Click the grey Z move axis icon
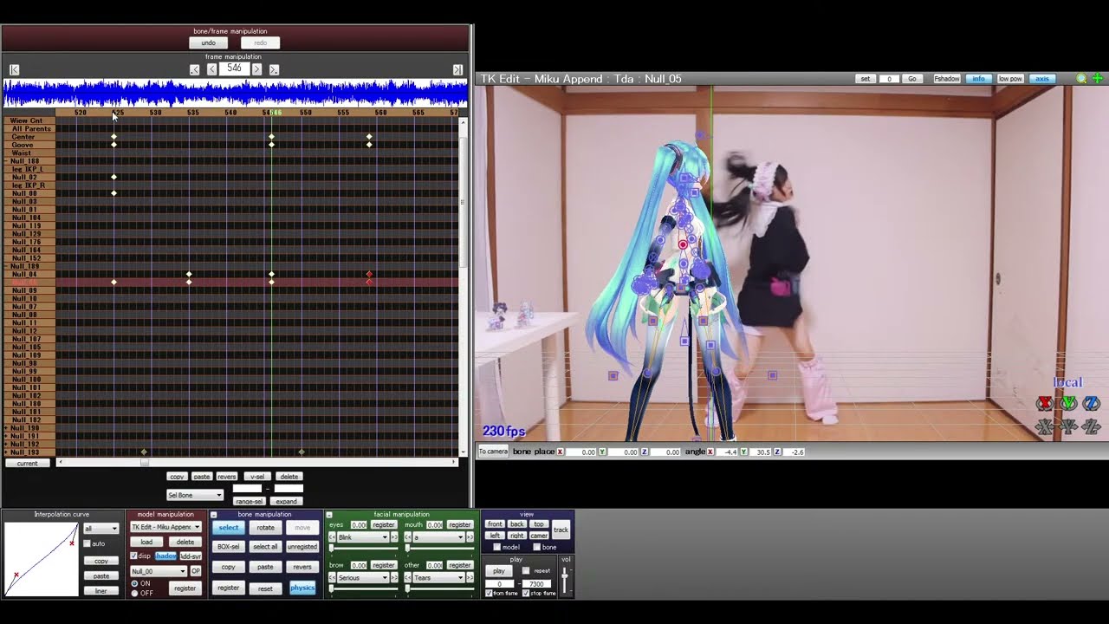Viewport: 1109px width, 624px height. pyautogui.click(x=1092, y=426)
